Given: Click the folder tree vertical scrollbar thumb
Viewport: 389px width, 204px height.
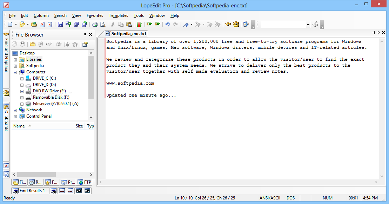Looking at the screenshot, I should click(91, 77).
